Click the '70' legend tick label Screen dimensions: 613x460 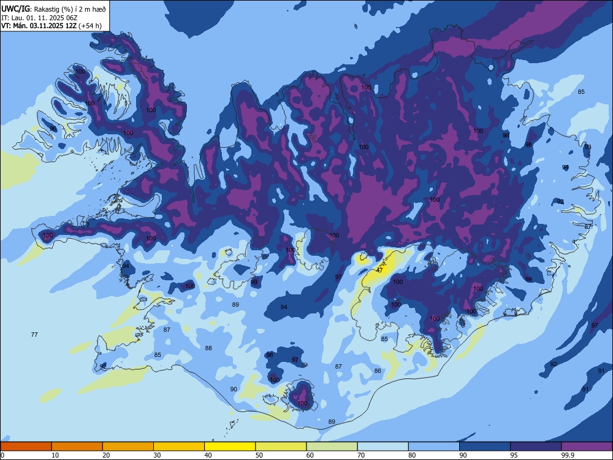pyautogui.click(x=361, y=455)
